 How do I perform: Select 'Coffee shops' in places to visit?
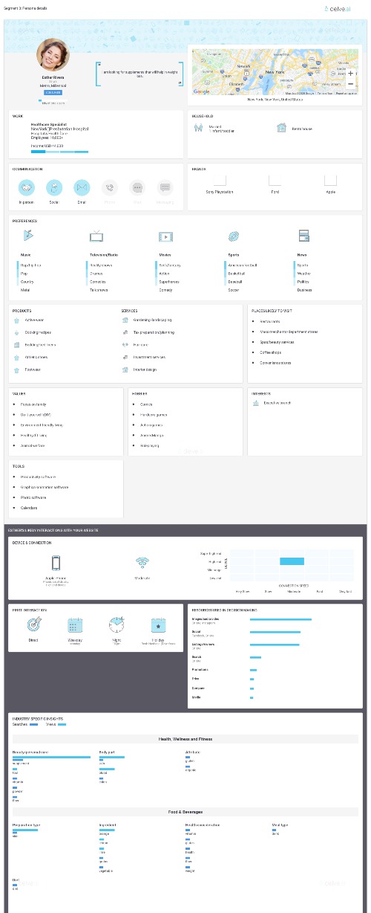tap(271, 352)
